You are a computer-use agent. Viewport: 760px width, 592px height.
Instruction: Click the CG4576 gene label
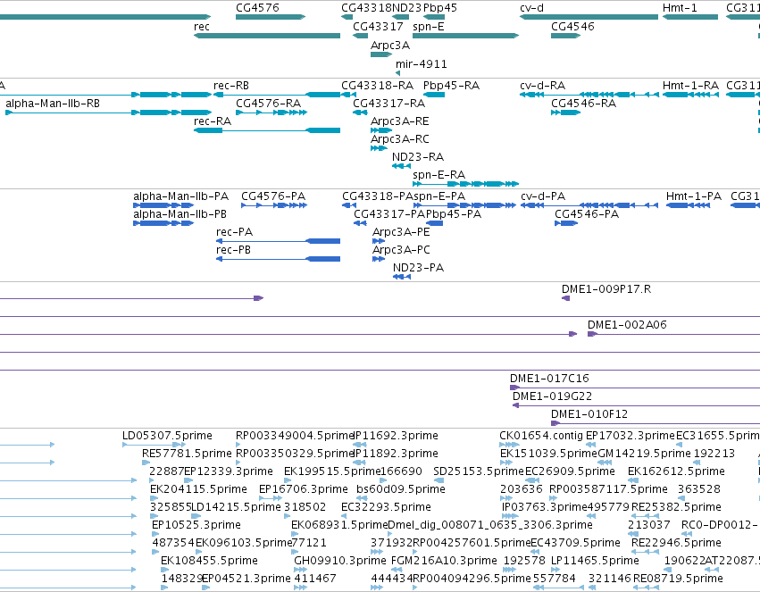[257, 8]
